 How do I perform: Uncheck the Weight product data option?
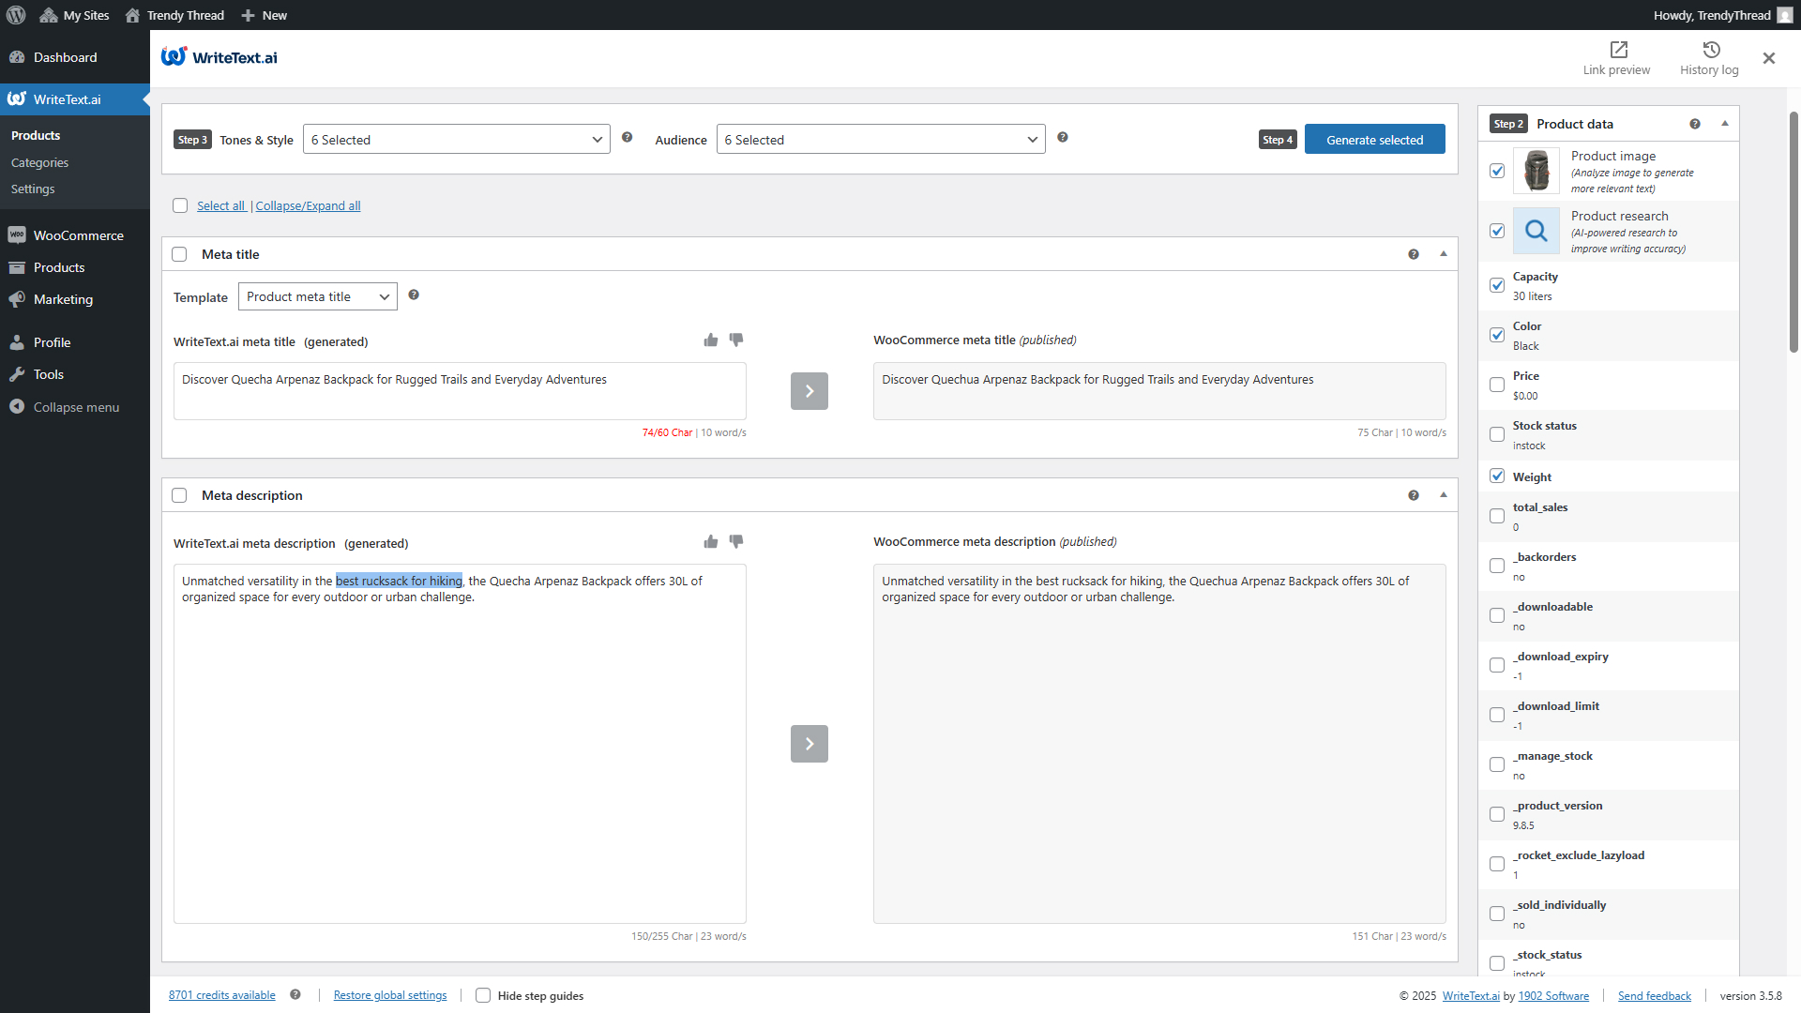coord(1498,476)
